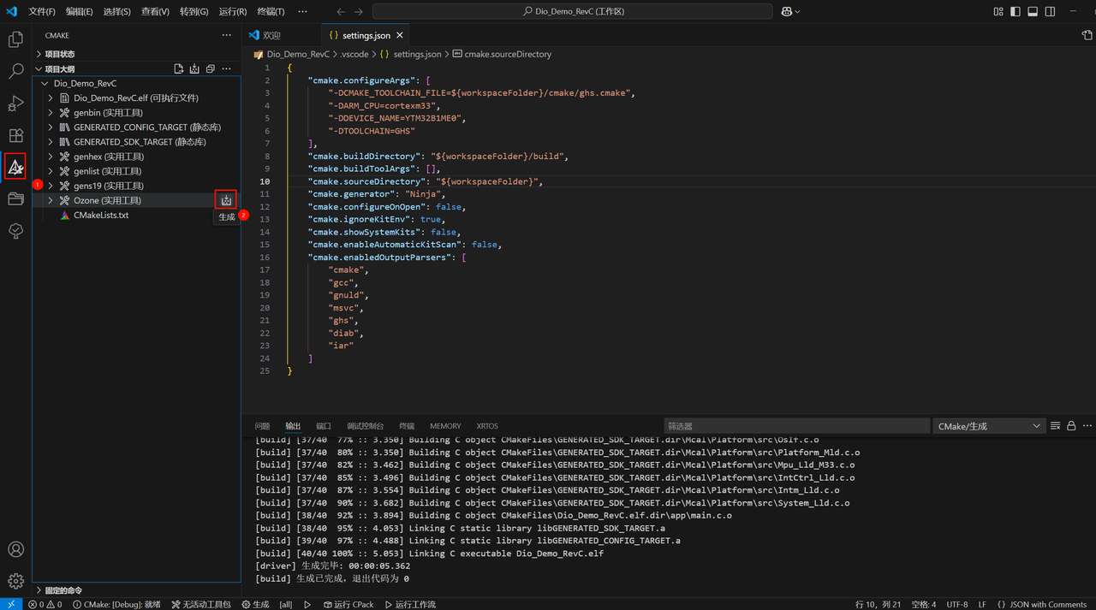Close the settings.json editor tab

click(x=400, y=35)
